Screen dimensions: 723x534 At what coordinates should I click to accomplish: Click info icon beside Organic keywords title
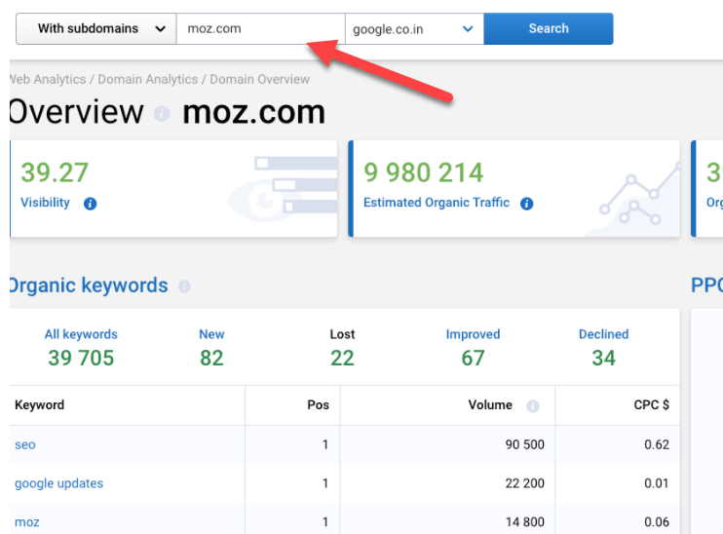pyautogui.click(x=184, y=286)
